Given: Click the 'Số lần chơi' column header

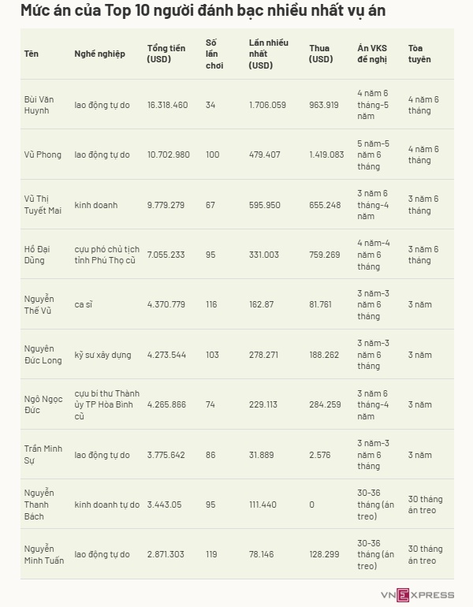Looking at the screenshot, I should (214, 54).
